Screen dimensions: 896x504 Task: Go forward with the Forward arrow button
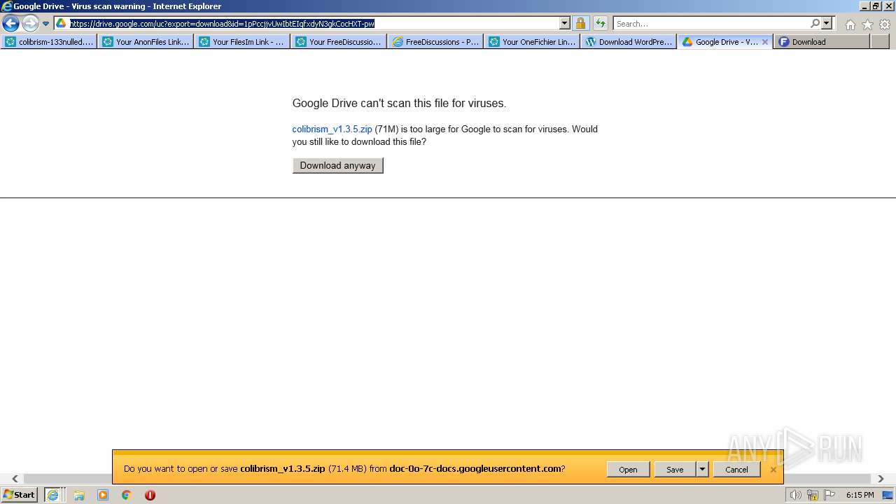[30, 24]
